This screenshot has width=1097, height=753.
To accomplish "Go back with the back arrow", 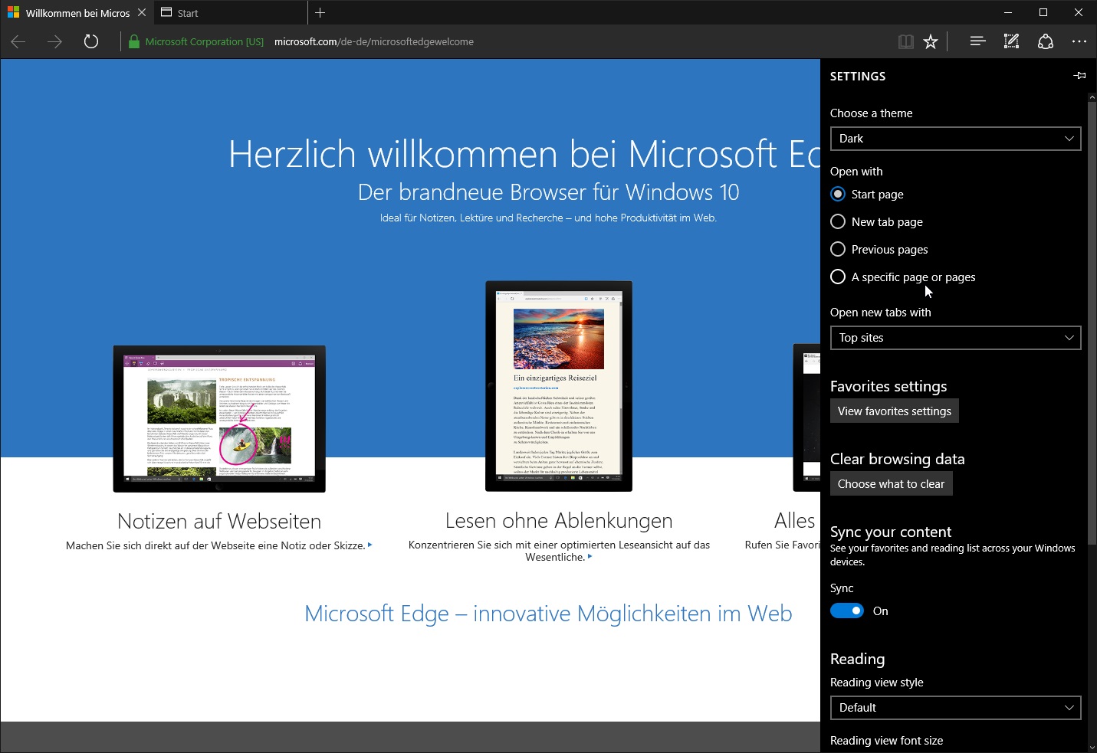I will click(x=18, y=41).
